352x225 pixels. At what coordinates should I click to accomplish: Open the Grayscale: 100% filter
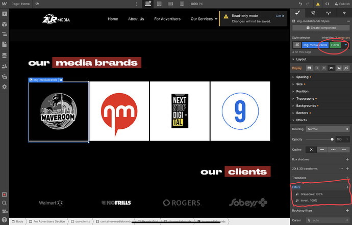point(321,194)
